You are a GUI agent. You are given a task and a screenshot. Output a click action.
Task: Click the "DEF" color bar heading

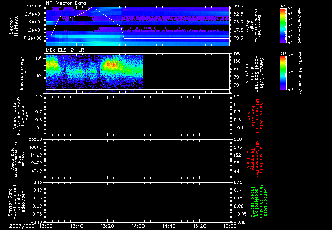283,54
